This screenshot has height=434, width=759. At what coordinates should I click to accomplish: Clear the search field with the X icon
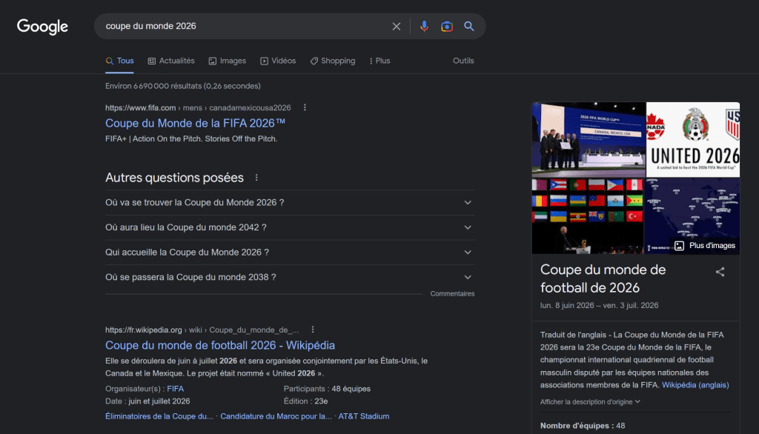click(x=397, y=26)
